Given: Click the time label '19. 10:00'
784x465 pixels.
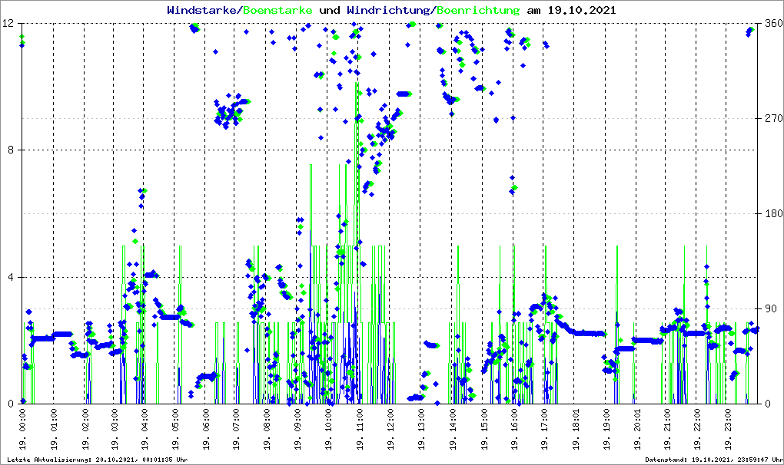Looking at the screenshot, I should pos(328,430).
